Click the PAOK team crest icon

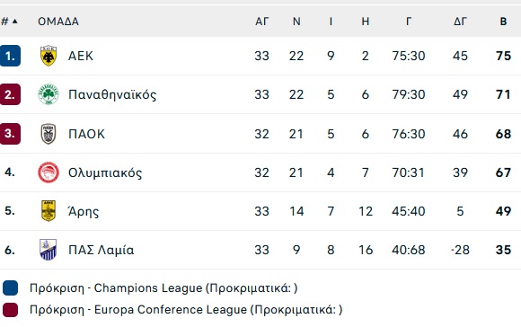point(49,134)
